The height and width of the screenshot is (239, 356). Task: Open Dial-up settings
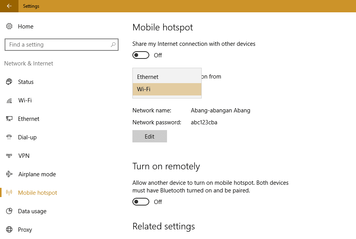[x=27, y=137]
